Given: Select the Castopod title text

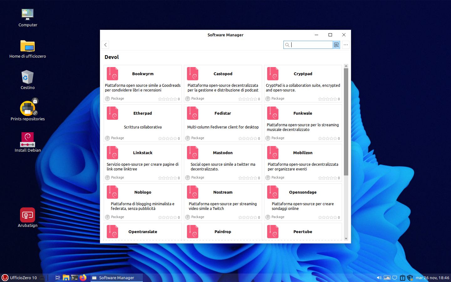Looking at the screenshot, I should [x=223, y=74].
